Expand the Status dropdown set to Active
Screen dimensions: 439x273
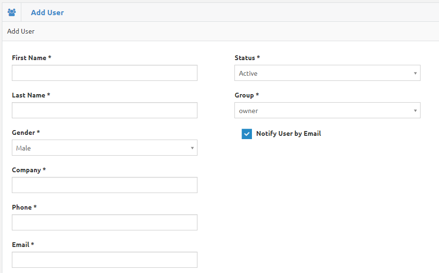pyautogui.click(x=327, y=73)
